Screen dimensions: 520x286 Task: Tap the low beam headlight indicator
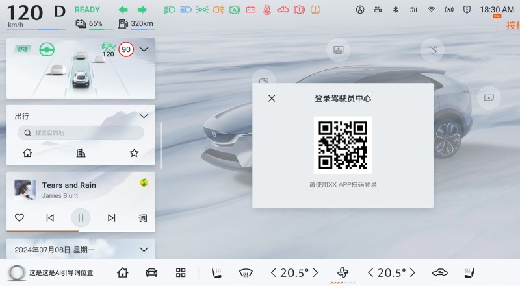[170, 10]
